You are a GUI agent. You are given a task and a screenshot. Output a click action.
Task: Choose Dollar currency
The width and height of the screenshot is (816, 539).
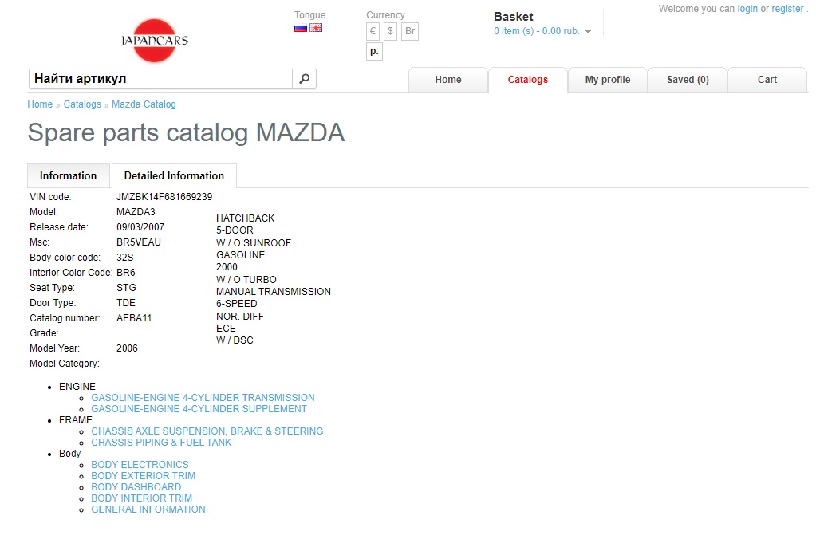coord(390,31)
